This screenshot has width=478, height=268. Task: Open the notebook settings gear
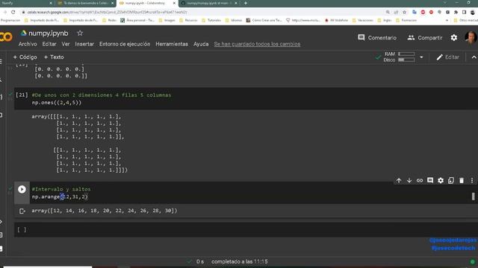[454, 38]
